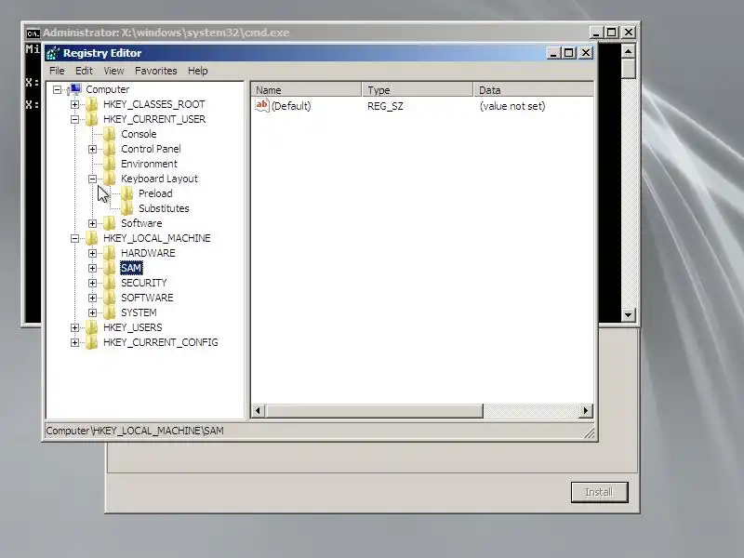
Task: Click the HKEY_CURRENT_USER folder icon
Action: (91, 119)
